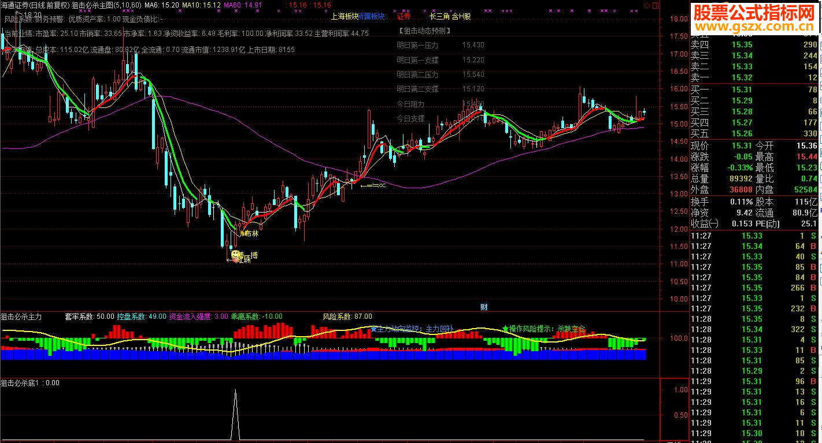Image resolution: width=822 pixels, height=443 pixels.
Task: Click the 买二 15.29 order book row
Action: pos(755,100)
